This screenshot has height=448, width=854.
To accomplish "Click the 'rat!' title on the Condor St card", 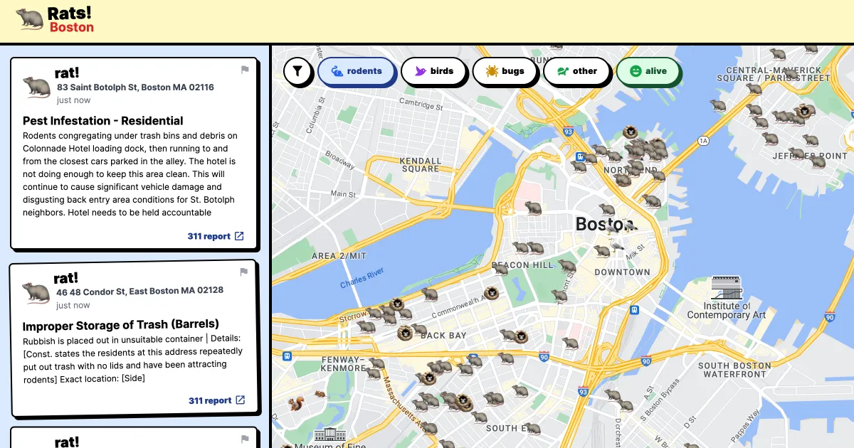I will click(x=66, y=277).
